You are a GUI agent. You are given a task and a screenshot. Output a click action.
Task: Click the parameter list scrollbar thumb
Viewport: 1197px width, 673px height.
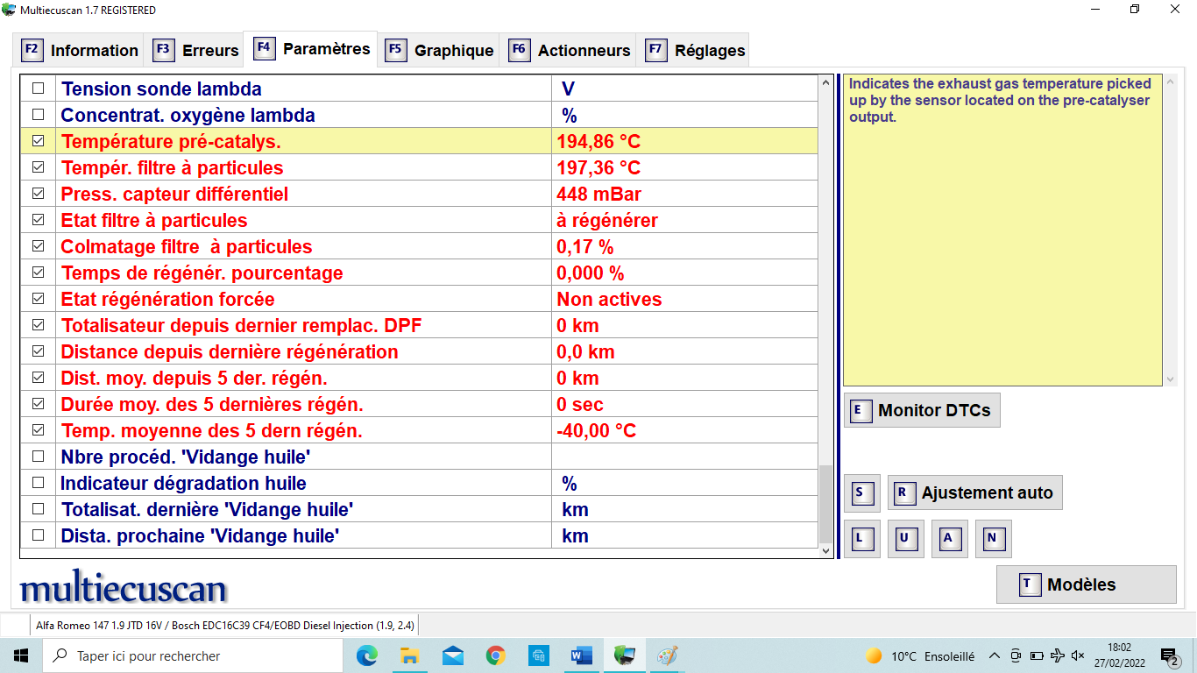pyautogui.click(x=825, y=504)
